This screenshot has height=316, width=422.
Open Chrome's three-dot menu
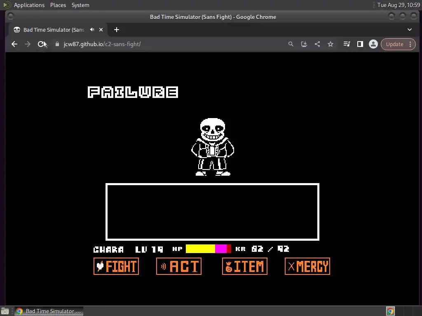[x=410, y=44]
